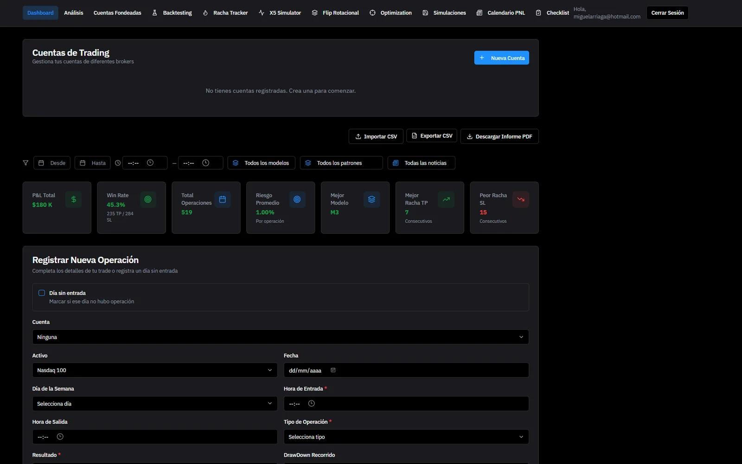Screen dimensions: 742x464
Task: Click Descargar Informe PDF button
Action: pyautogui.click(x=499, y=136)
